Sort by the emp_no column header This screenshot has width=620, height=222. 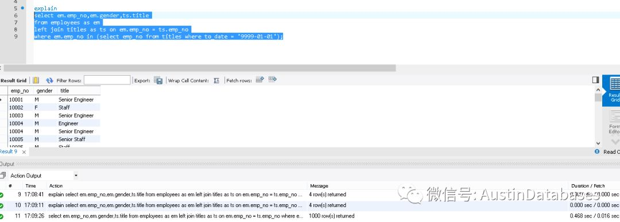pos(20,91)
